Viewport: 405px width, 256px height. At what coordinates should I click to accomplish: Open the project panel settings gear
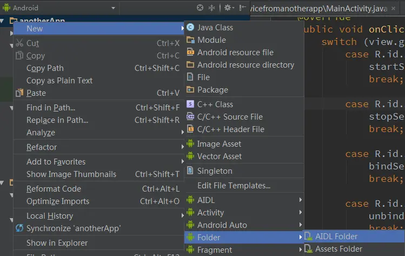click(x=228, y=8)
